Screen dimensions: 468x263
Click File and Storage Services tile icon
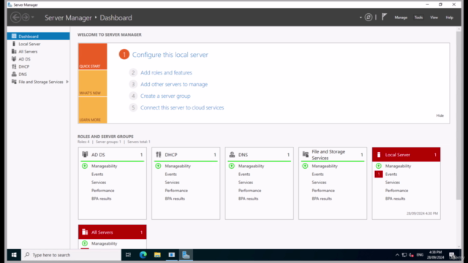pos(306,154)
